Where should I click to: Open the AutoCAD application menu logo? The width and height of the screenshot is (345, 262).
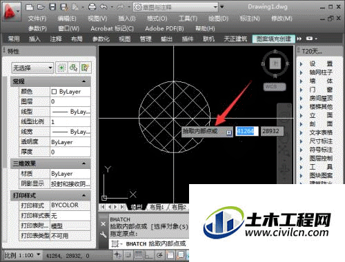coord(10,12)
